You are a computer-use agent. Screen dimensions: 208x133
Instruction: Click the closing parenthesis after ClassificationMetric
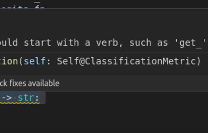199,61
